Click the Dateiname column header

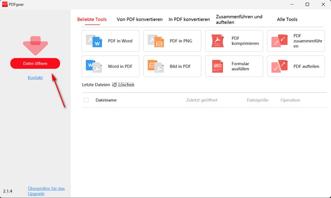pos(106,100)
